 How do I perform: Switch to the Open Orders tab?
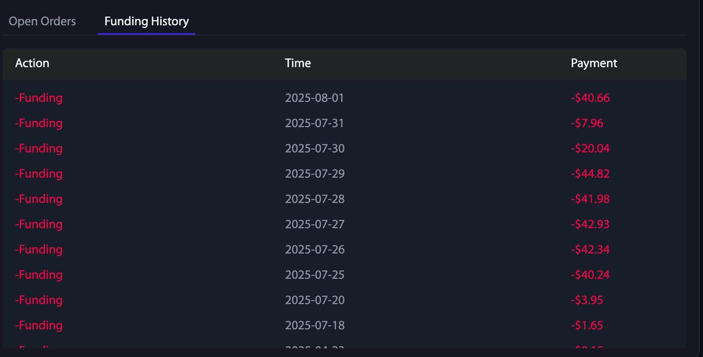point(42,22)
